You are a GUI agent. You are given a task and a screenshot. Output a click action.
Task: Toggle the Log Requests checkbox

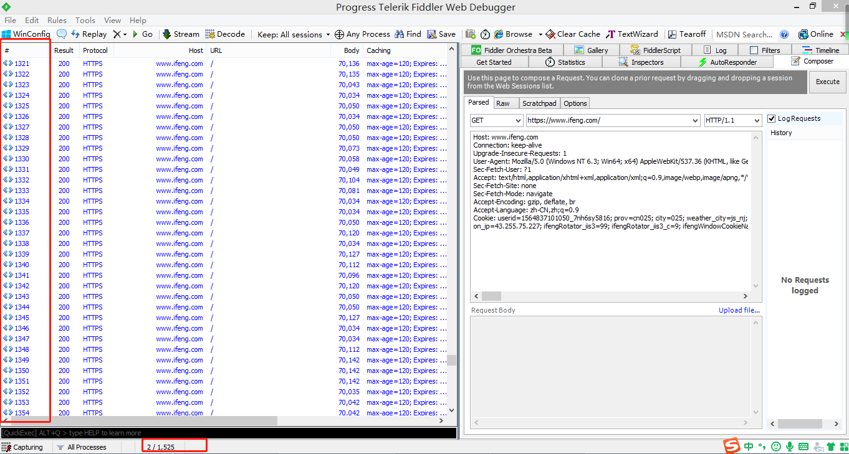click(772, 118)
